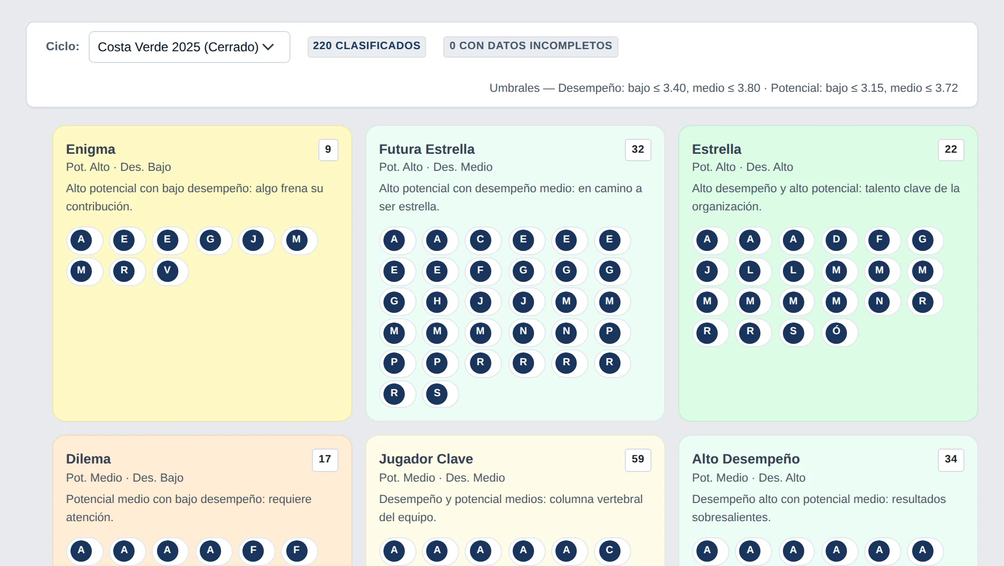This screenshot has height=566, width=1004.
Task: Click the Jugador Clave box title
Action: point(426,459)
